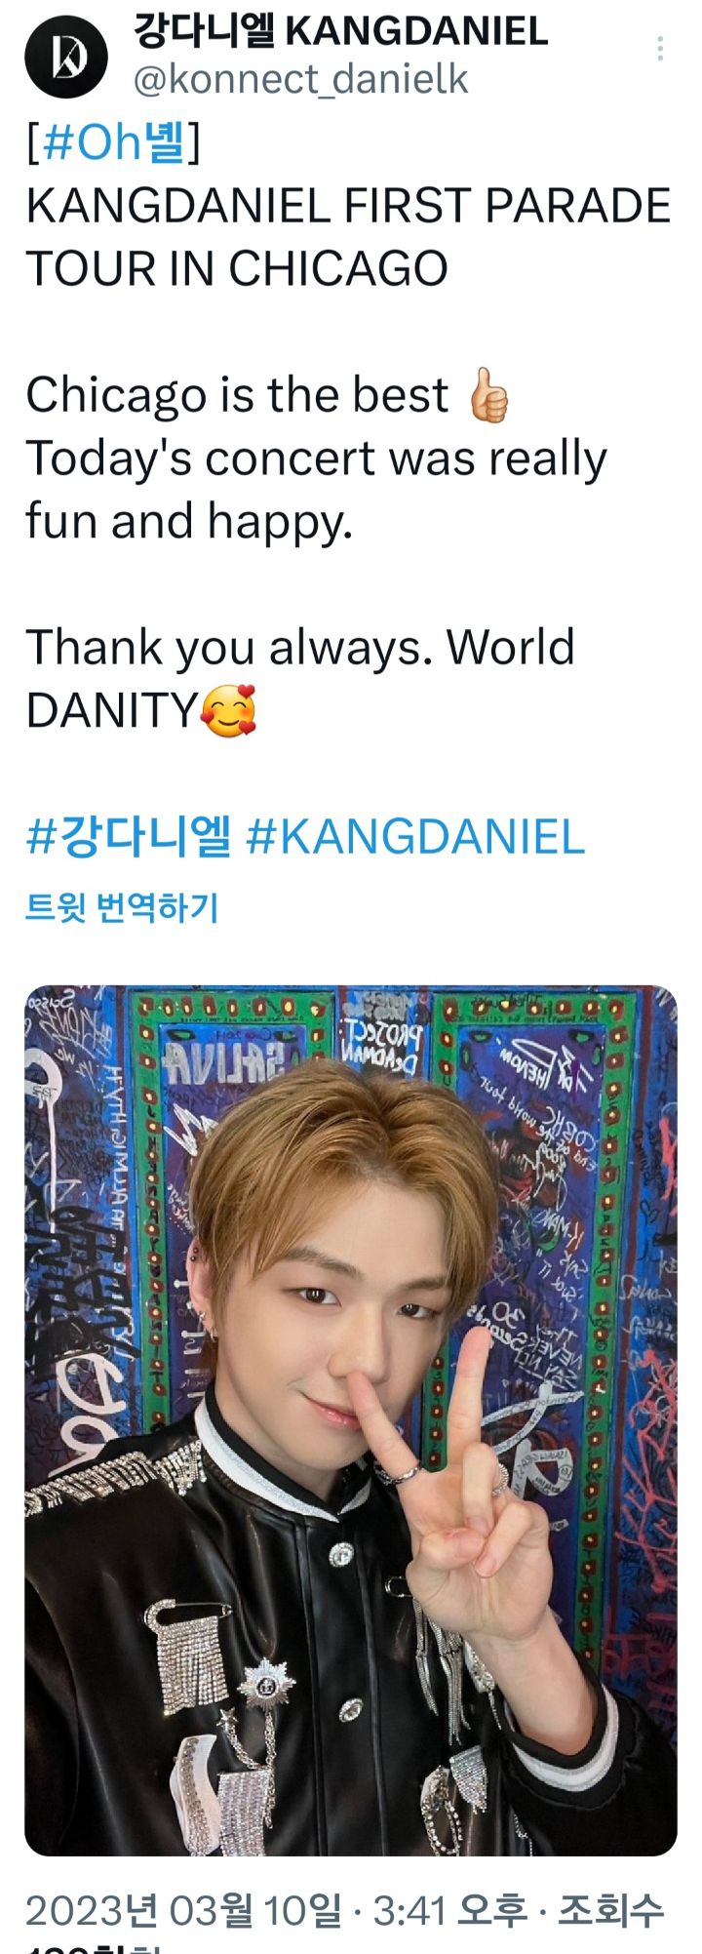Image resolution: width=702 pixels, height=1954 pixels.
Task: Click 트윗 번역하기 to translate tweet
Action: coord(122,908)
